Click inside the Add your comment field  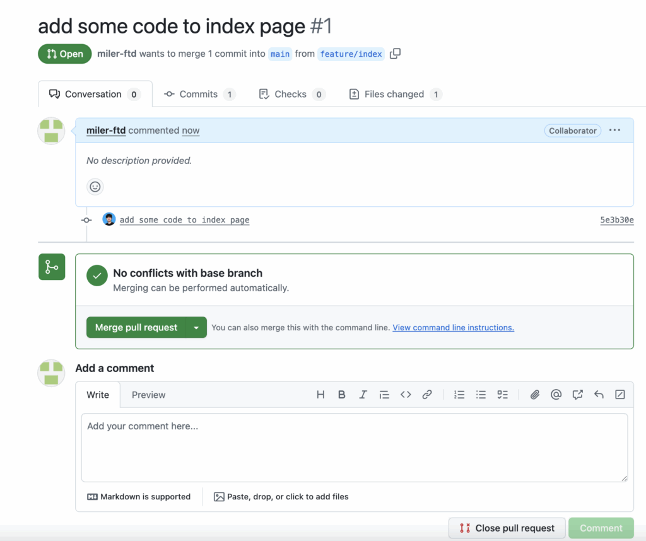tap(354, 447)
